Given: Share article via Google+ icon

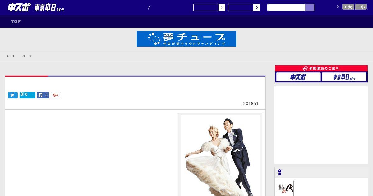Looking at the screenshot, I should [56, 95].
